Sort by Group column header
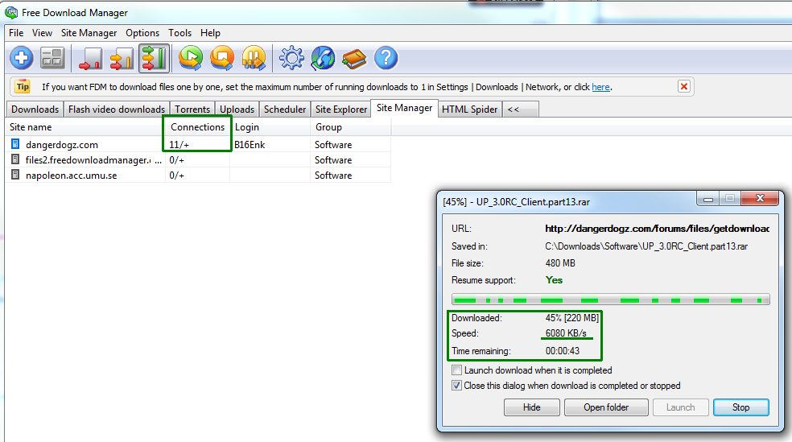 click(351, 126)
